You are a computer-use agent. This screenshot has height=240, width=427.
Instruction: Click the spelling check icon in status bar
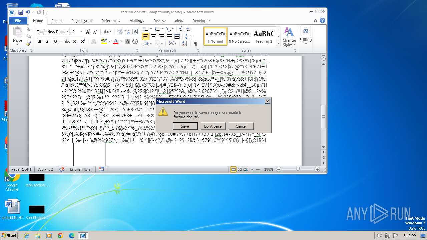[x=62, y=169]
